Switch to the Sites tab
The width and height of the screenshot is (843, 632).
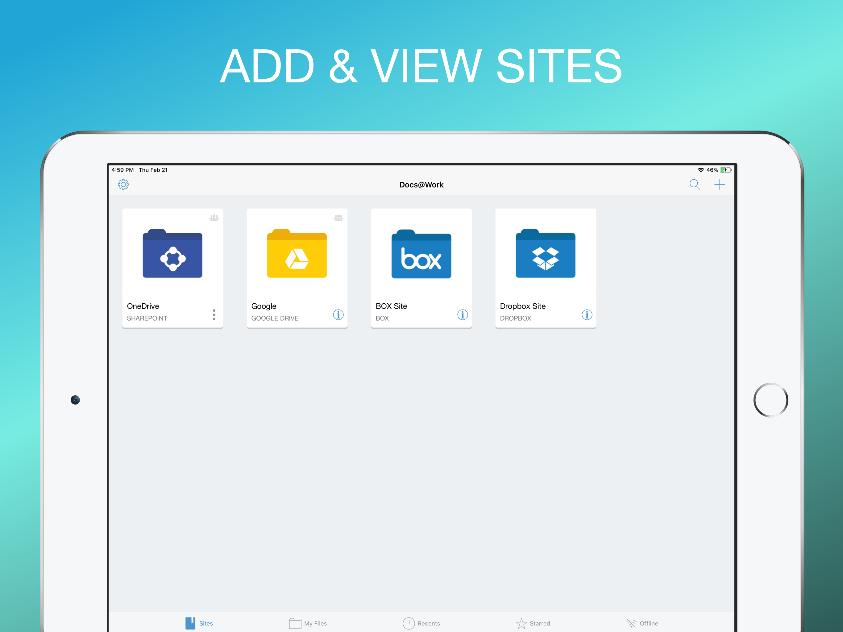coord(199,623)
